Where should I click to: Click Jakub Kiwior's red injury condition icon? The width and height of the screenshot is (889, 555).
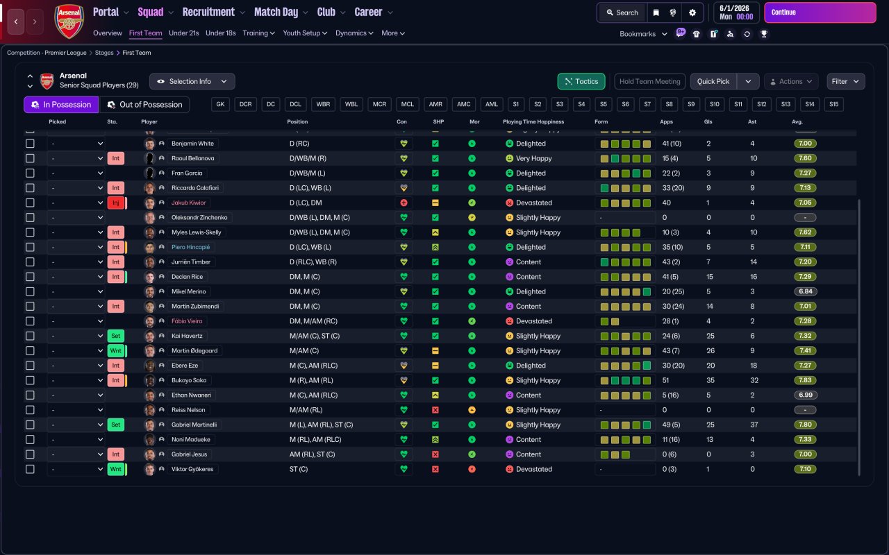point(404,203)
